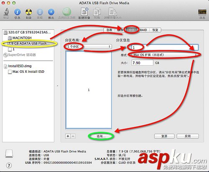
Task: Click the window title ADATA USB Flash Drive Media
Action: [x=104, y=3]
